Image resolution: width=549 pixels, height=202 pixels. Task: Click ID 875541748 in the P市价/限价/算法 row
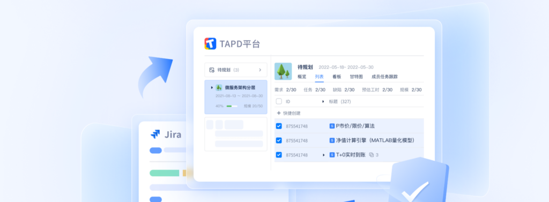coord(296,126)
